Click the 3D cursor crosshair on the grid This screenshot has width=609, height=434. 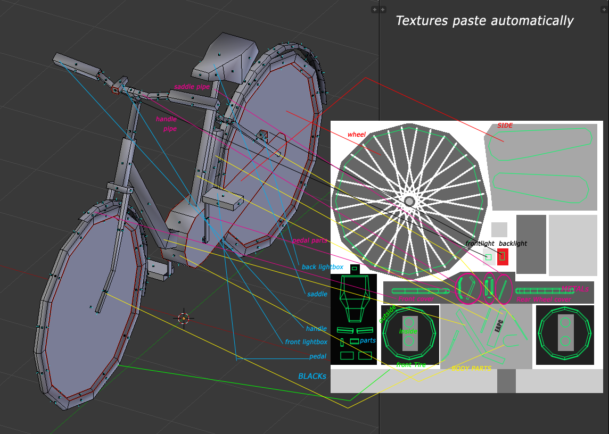tap(184, 319)
